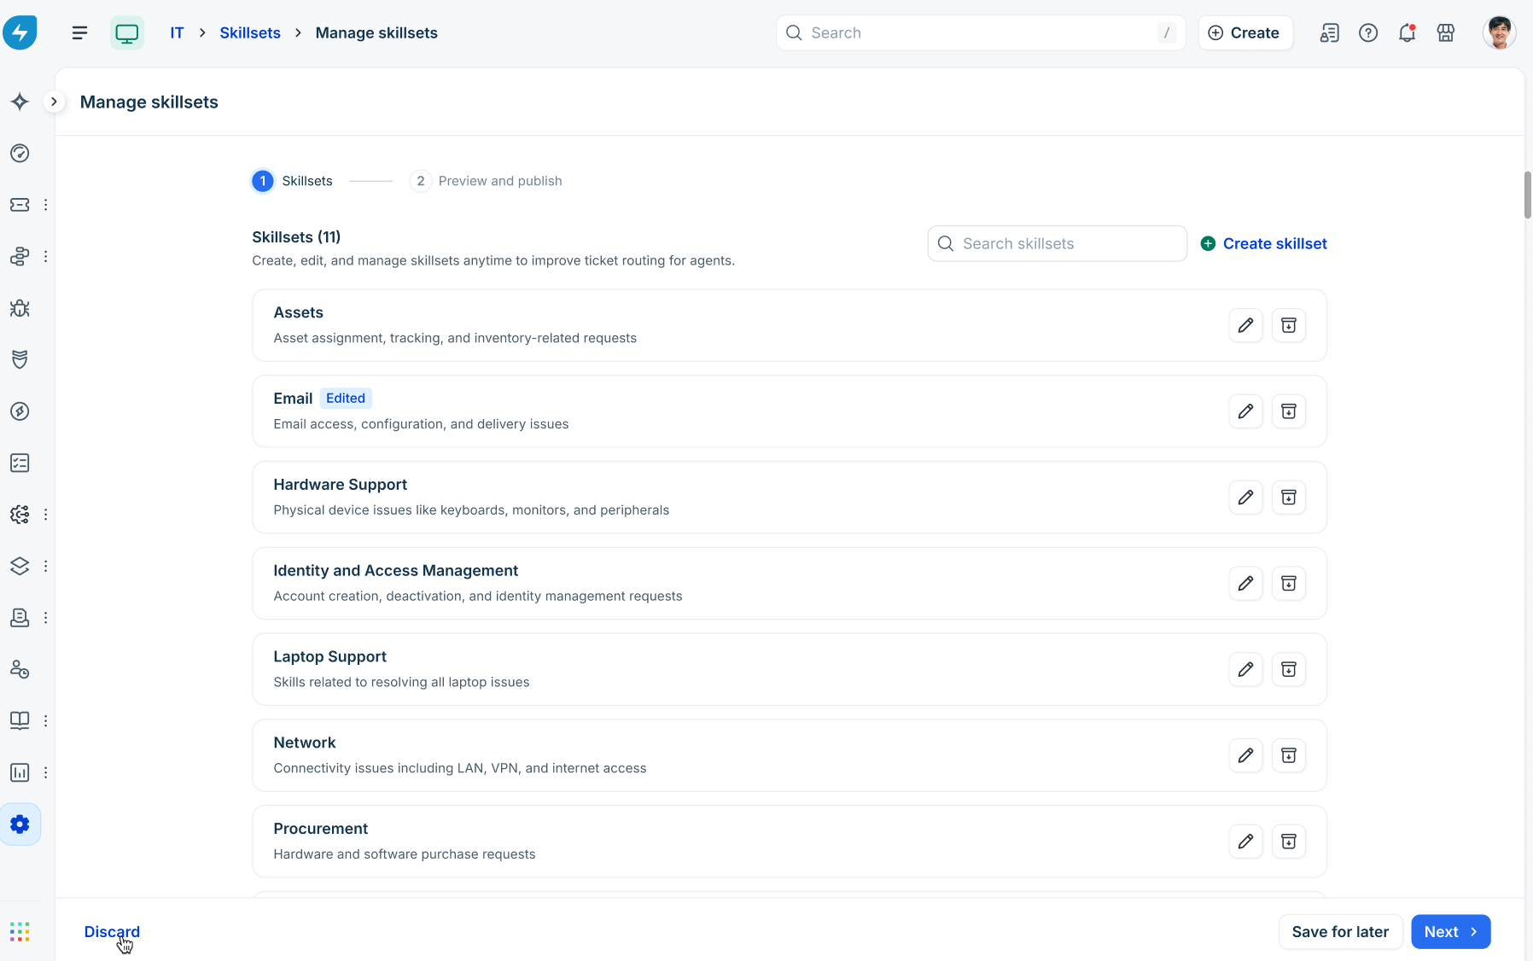The width and height of the screenshot is (1533, 961).
Task: Open the checklist tasks icon in sidebar
Action: click(20, 463)
